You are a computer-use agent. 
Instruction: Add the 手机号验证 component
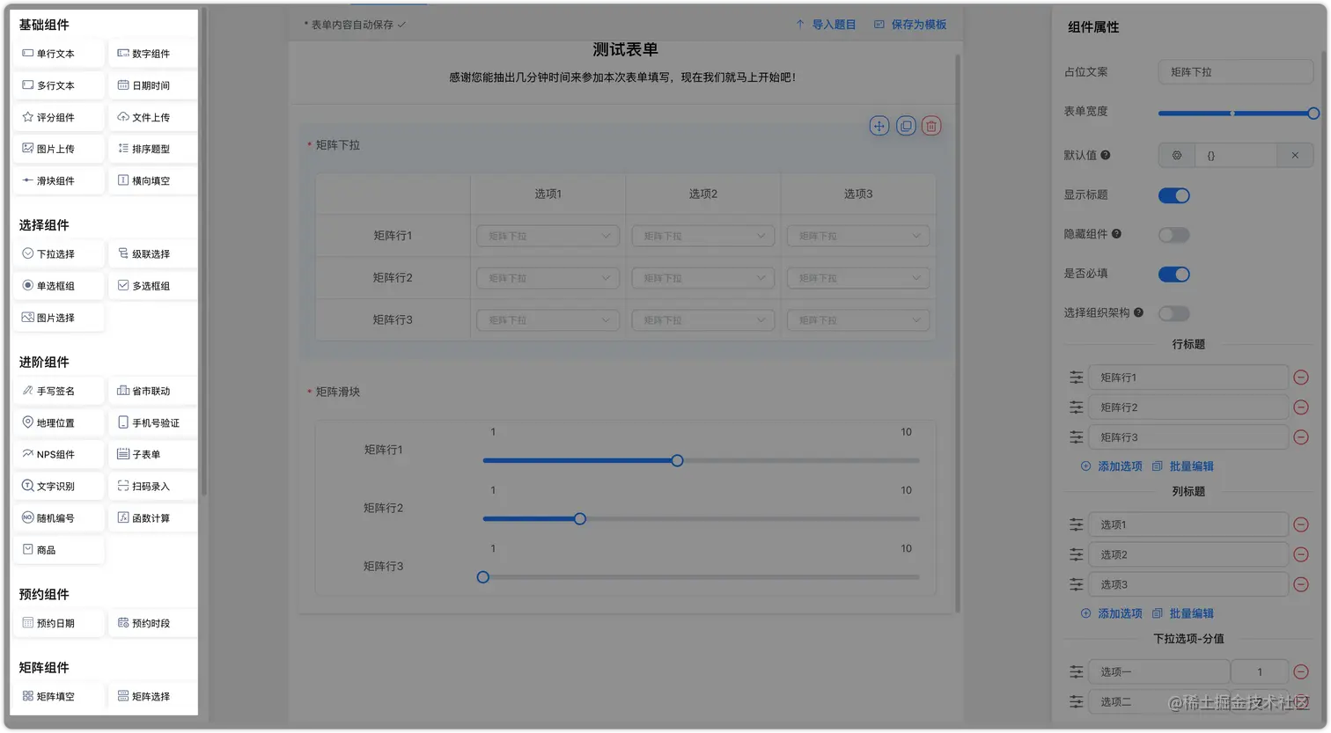click(153, 422)
